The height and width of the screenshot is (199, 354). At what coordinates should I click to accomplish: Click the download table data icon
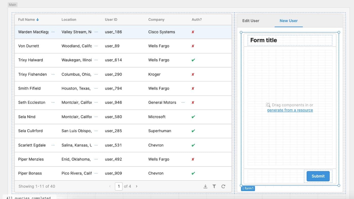point(205,186)
